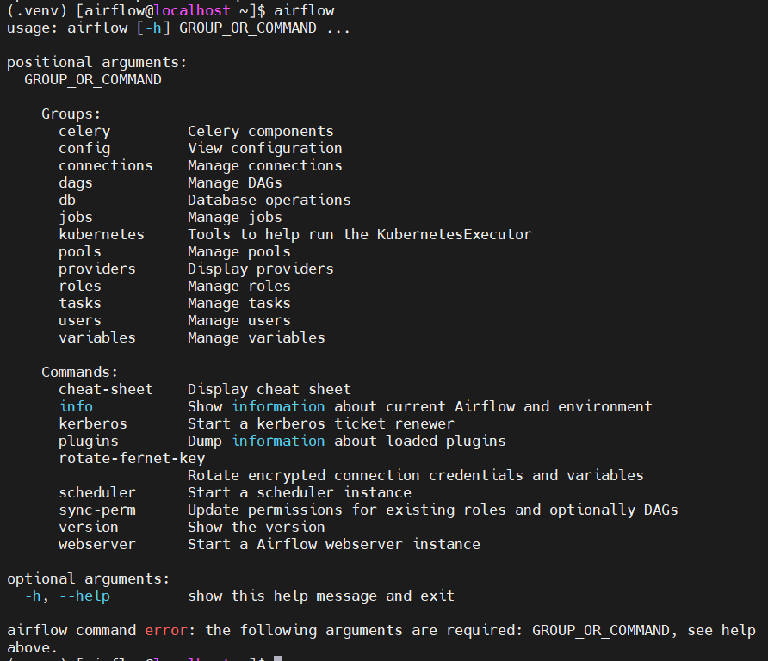768x661 pixels.
Task: Click 'Manage users' description
Action: pos(239,321)
